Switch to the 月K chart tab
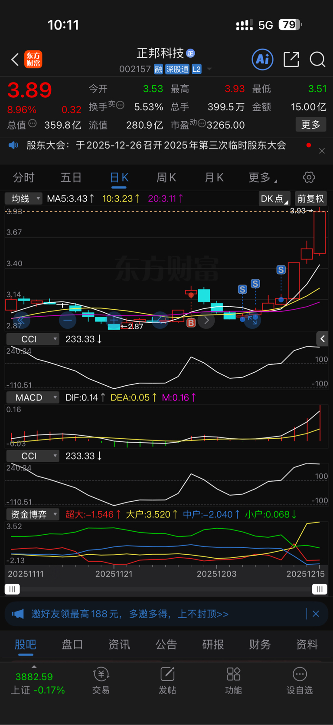Image resolution: width=333 pixels, height=725 pixels. 214,177
